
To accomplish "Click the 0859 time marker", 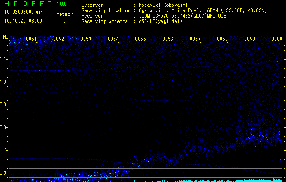I will point(250,39).
